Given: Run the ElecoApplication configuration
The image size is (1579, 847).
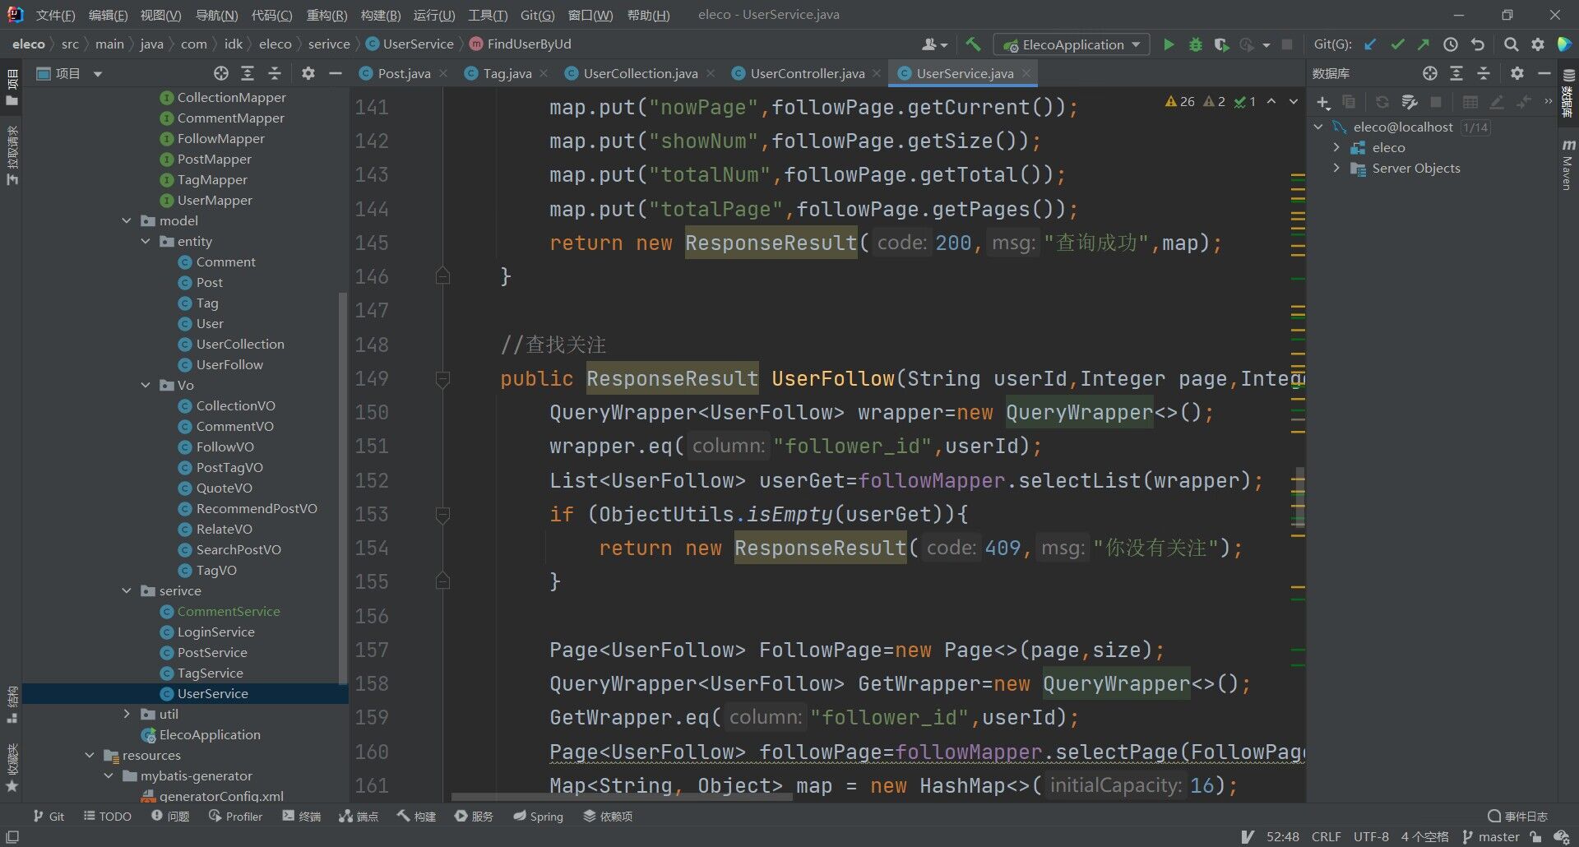Looking at the screenshot, I should [1168, 44].
